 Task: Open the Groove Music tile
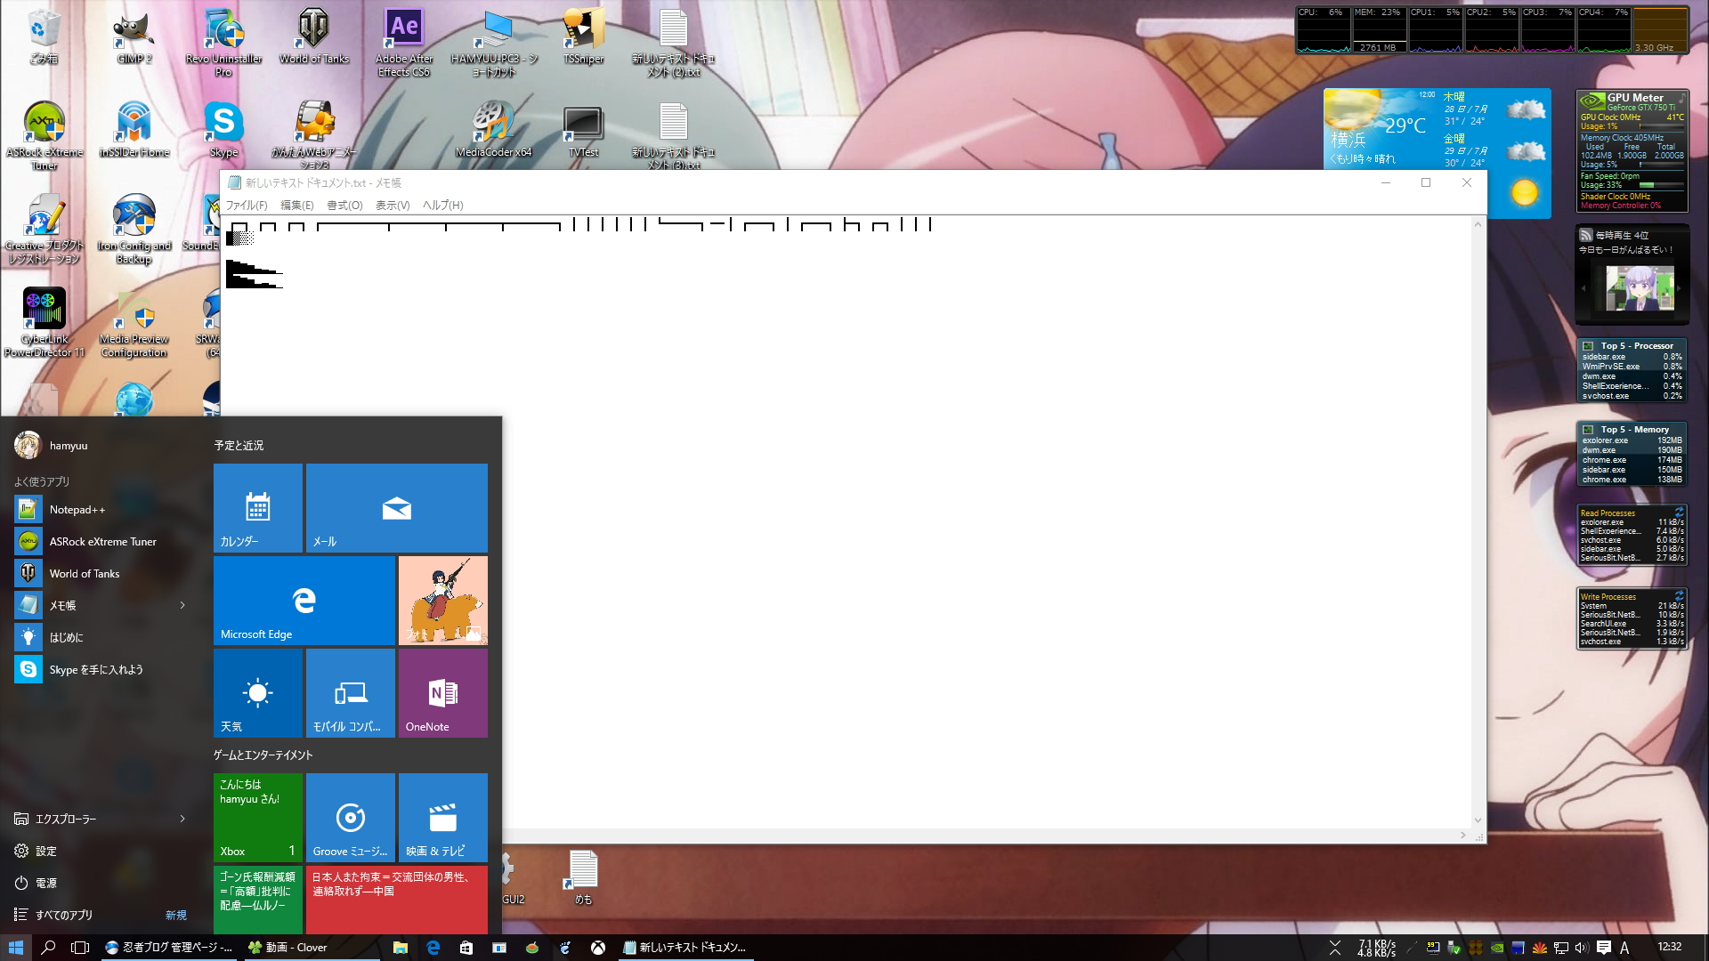click(x=350, y=818)
